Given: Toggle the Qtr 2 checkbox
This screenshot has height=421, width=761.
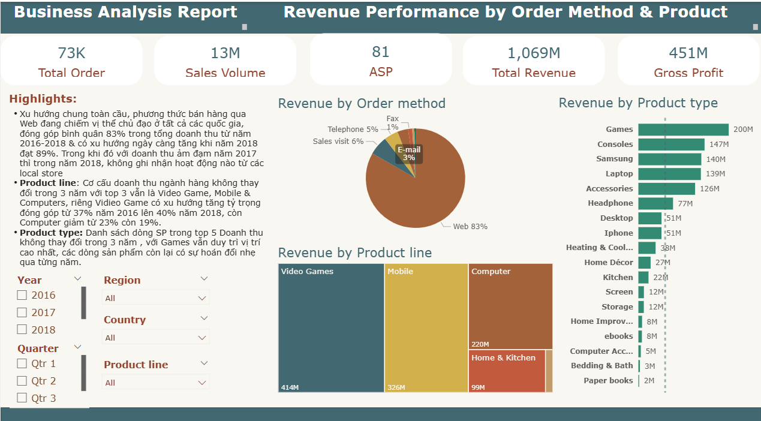Looking at the screenshot, I should tap(22, 381).
